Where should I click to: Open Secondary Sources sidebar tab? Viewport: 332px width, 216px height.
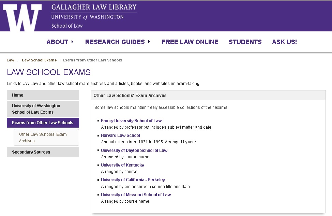43,152
